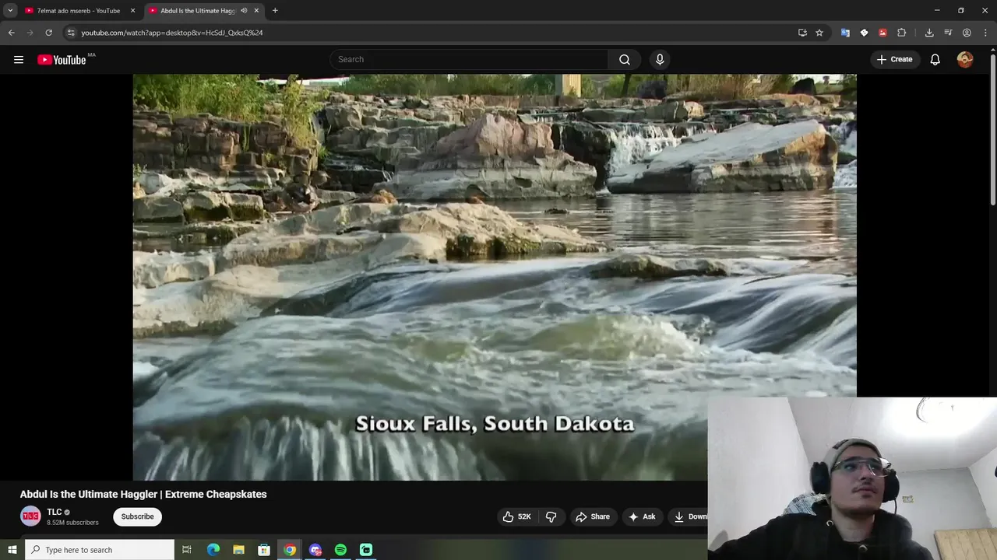Image resolution: width=997 pixels, height=560 pixels.
Task: Launch Microsoft Edge from the taskbar
Action: click(213, 550)
